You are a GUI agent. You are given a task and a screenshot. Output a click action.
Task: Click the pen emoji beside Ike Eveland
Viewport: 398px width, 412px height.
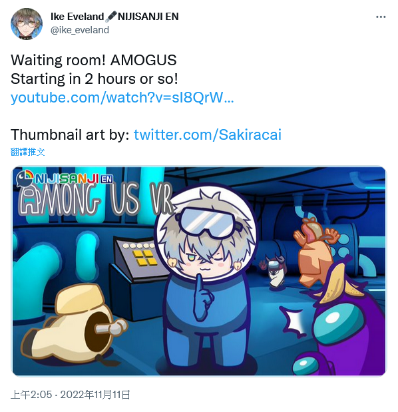coord(110,16)
